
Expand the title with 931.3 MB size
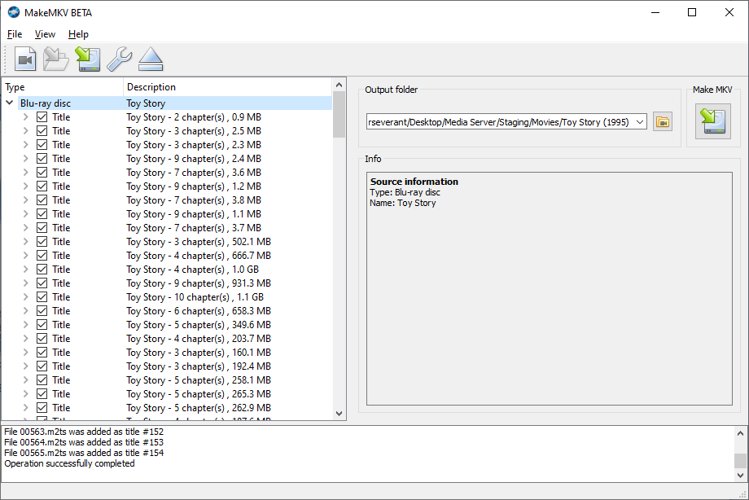(x=25, y=283)
